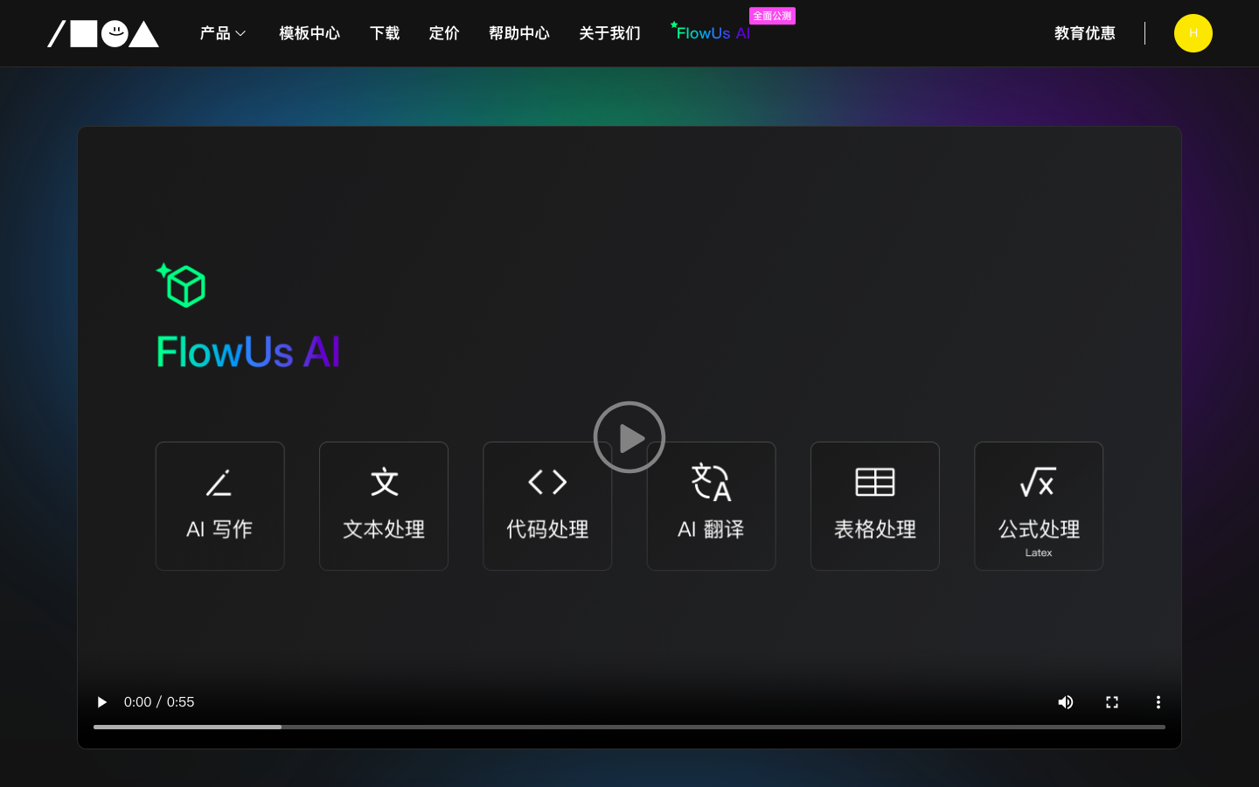This screenshot has height=787, width=1259.
Task: Click the AI 翻译 label
Action: (x=711, y=529)
